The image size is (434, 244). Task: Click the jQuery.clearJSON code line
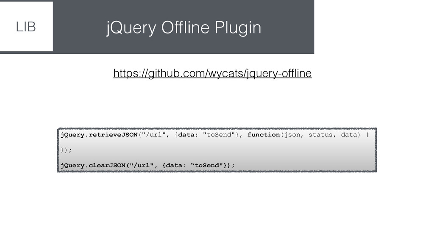[147, 166]
